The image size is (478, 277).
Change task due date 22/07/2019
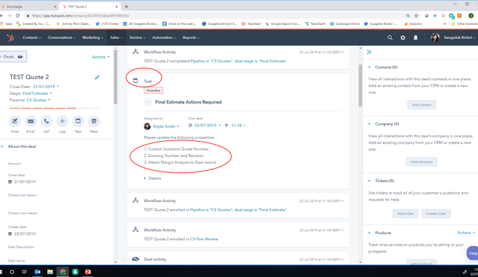207,125
